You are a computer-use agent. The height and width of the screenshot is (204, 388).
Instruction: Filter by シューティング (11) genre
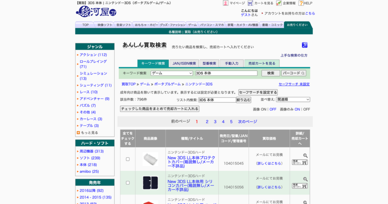click(x=95, y=85)
